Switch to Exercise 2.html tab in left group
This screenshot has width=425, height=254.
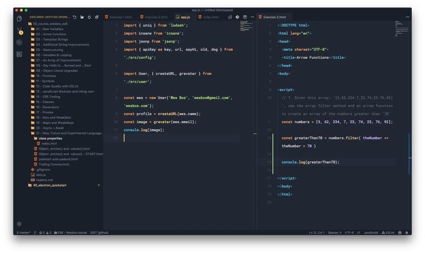tap(154, 17)
